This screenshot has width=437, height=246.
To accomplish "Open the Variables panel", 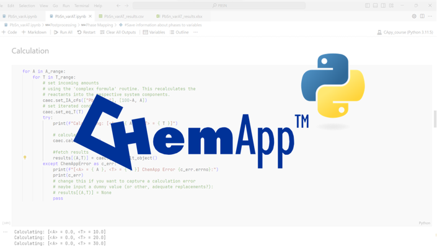I will (x=154, y=32).
